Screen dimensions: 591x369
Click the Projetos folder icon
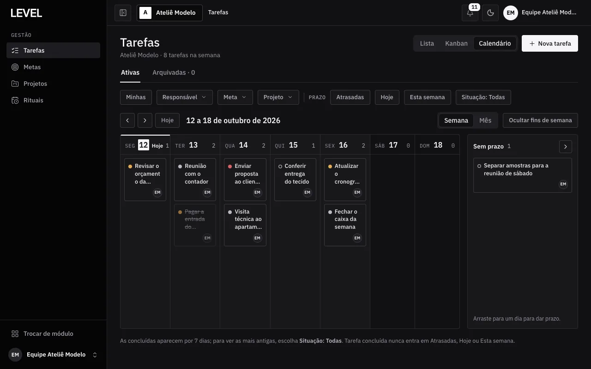point(15,83)
